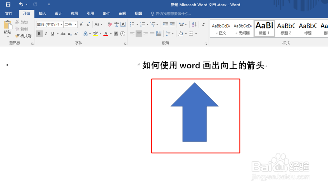
Task: Increase the paragraph indent
Action: (172, 25)
